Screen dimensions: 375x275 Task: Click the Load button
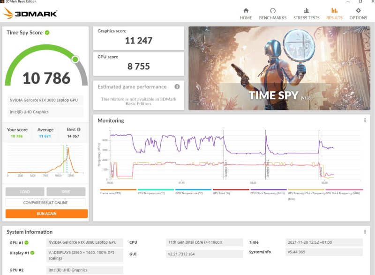[25, 192]
